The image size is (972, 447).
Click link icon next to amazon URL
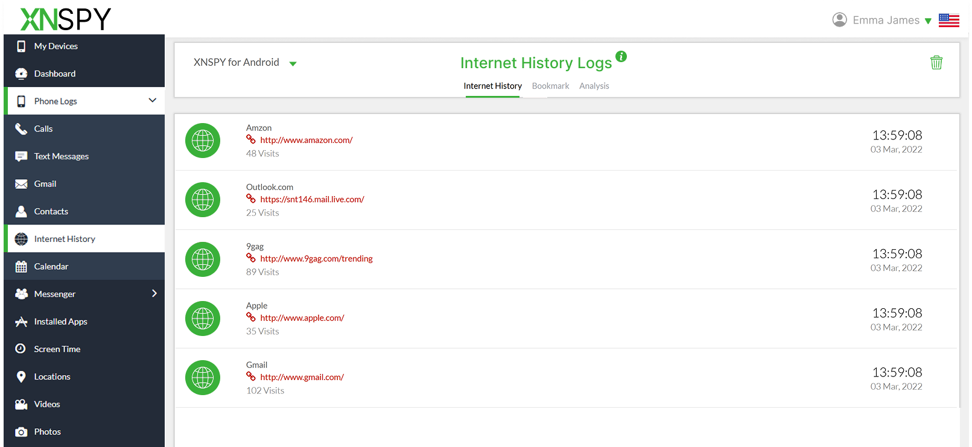[x=251, y=139]
